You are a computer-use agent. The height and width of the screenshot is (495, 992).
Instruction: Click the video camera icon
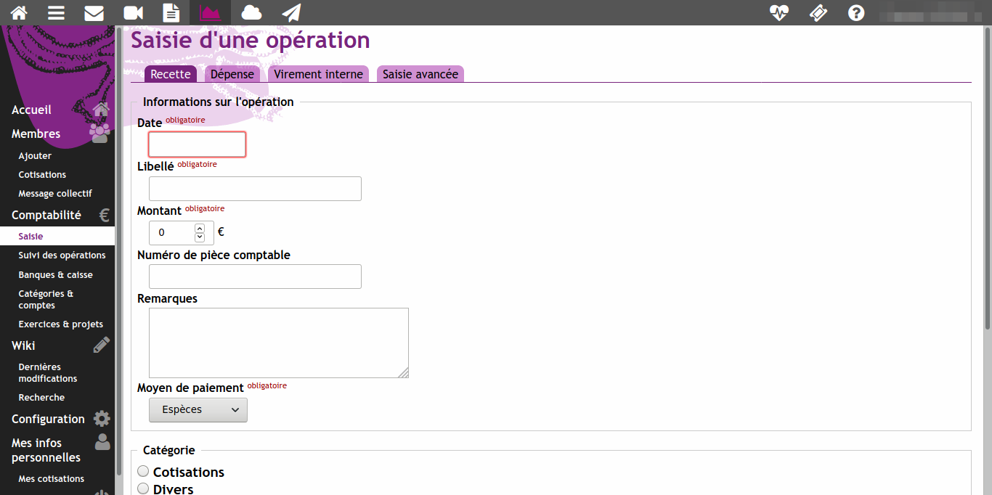[133, 12]
